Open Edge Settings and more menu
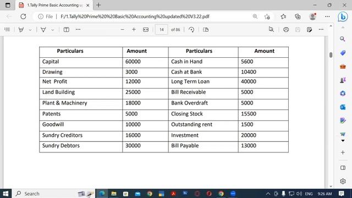The height and width of the screenshot is (198, 352). pos(327,16)
